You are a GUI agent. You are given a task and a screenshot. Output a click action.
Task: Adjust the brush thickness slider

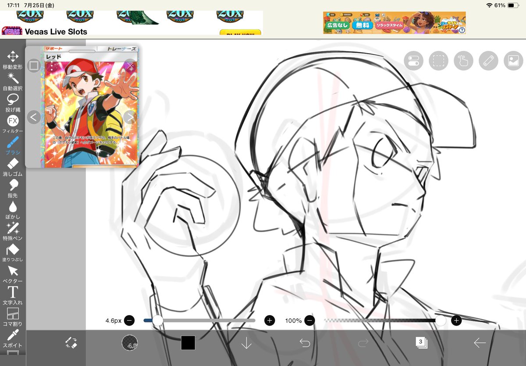pyautogui.click(x=199, y=321)
